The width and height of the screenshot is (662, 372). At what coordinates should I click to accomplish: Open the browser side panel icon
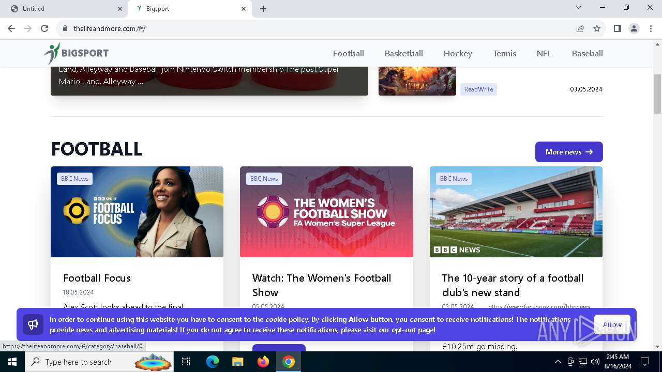tap(618, 28)
